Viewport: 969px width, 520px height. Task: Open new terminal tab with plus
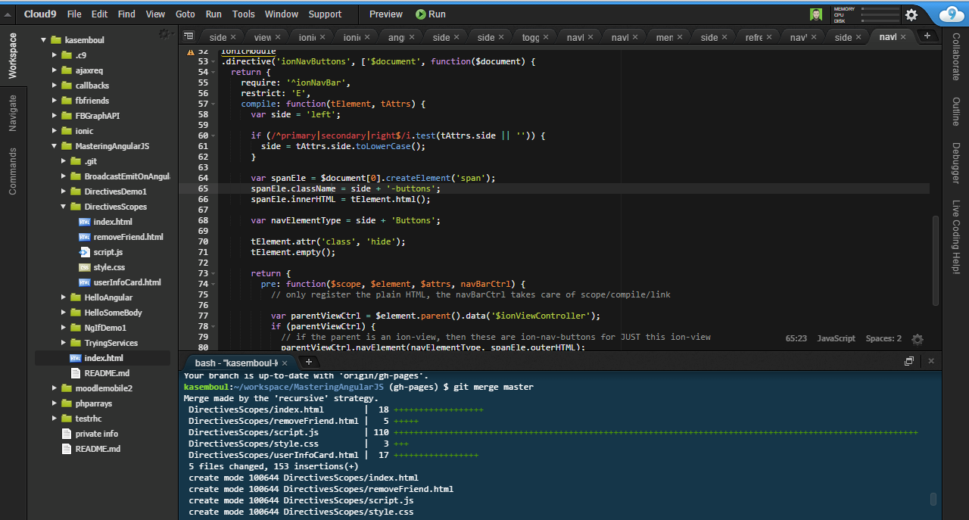tap(308, 362)
